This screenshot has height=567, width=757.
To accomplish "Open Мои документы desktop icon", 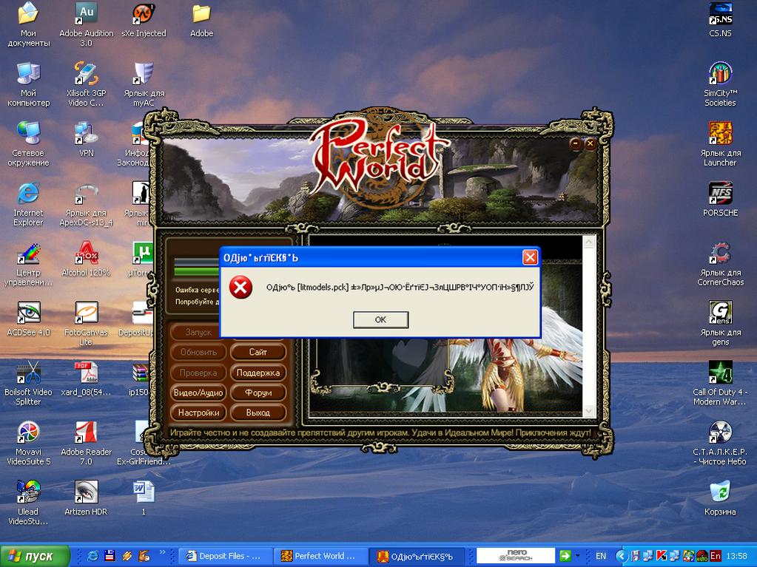I will [x=28, y=24].
